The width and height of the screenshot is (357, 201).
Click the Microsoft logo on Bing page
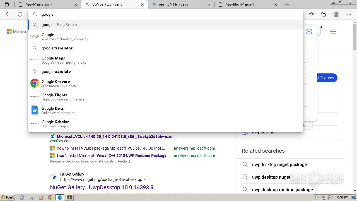[17, 32]
